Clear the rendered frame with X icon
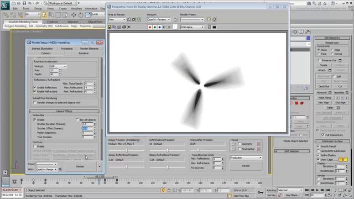This screenshot has width=354, height=199. [129, 27]
